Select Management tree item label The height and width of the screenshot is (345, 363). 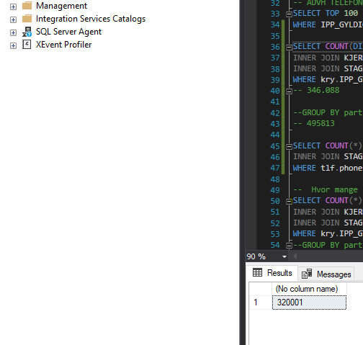click(x=61, y=6)
